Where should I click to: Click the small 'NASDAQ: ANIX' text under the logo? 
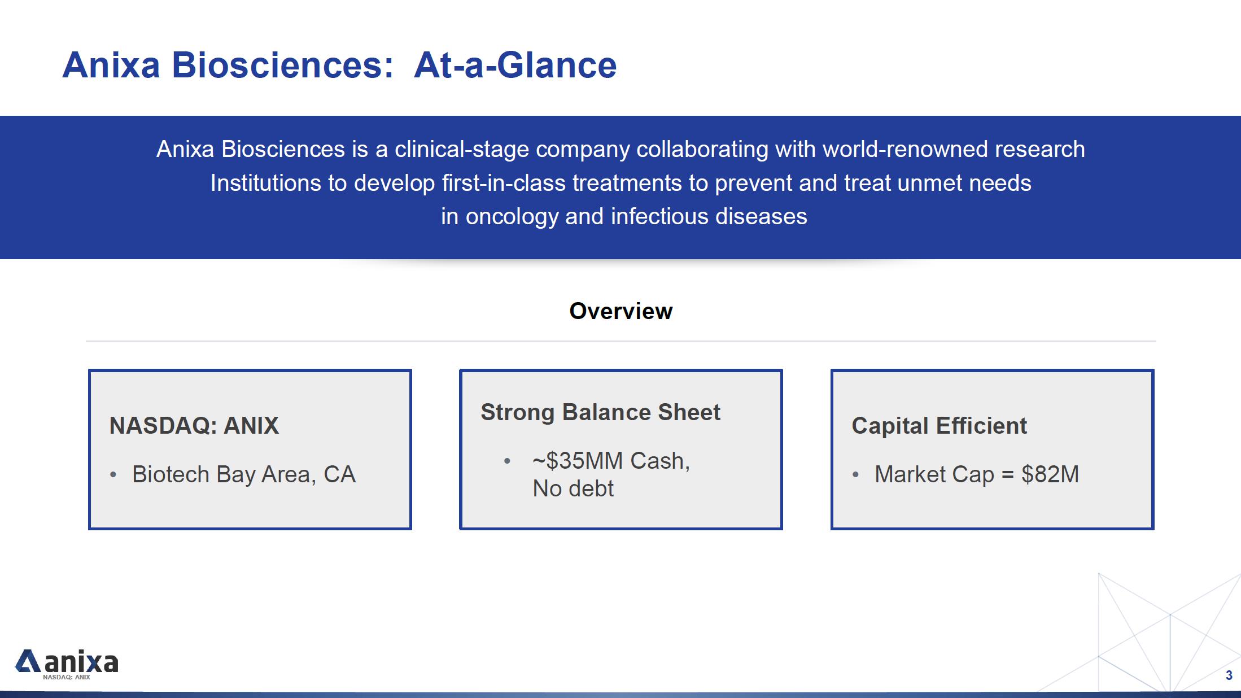point(67,677)
